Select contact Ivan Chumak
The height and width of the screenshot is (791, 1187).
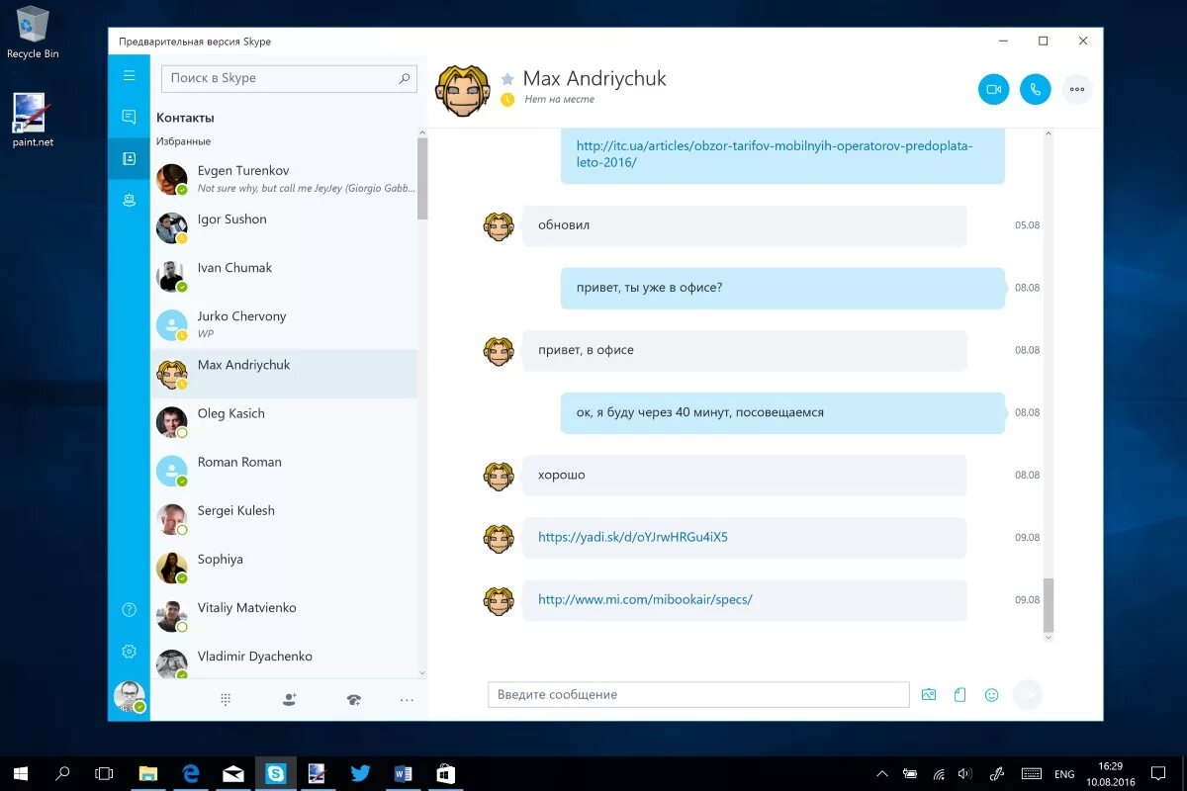point(284,276)
